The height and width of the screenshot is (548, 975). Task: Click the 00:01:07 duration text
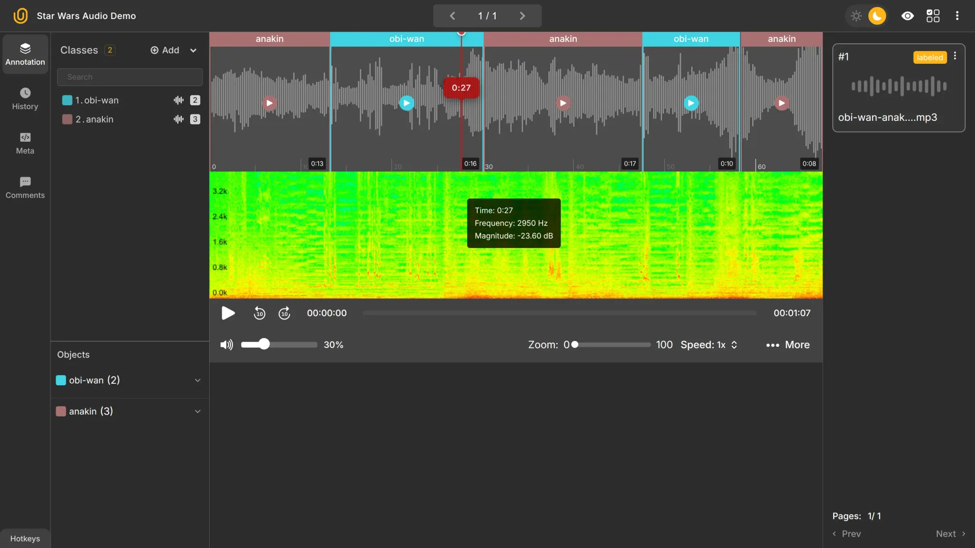tap(792, 313)
